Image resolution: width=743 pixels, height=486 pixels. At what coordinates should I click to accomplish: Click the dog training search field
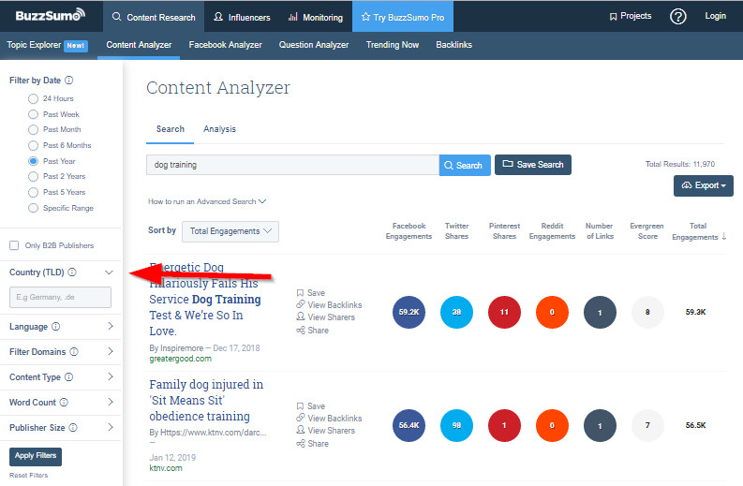(293, 165)
